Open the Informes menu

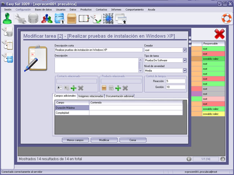click(116, 10)
